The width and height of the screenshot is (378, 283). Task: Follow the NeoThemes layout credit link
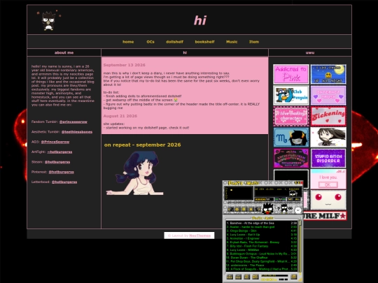[200, 235]
